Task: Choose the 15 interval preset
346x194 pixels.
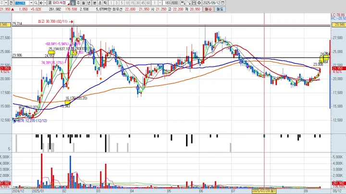Action: tap(133, 3)
